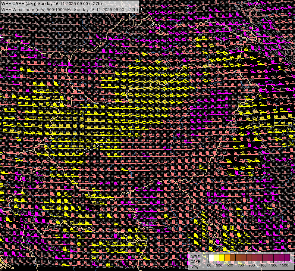295x271 pixels.
Task: Select the white CAPE legend swatch
Action: (211, 258)
